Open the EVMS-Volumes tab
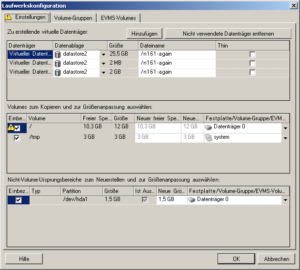 point(118,18)
